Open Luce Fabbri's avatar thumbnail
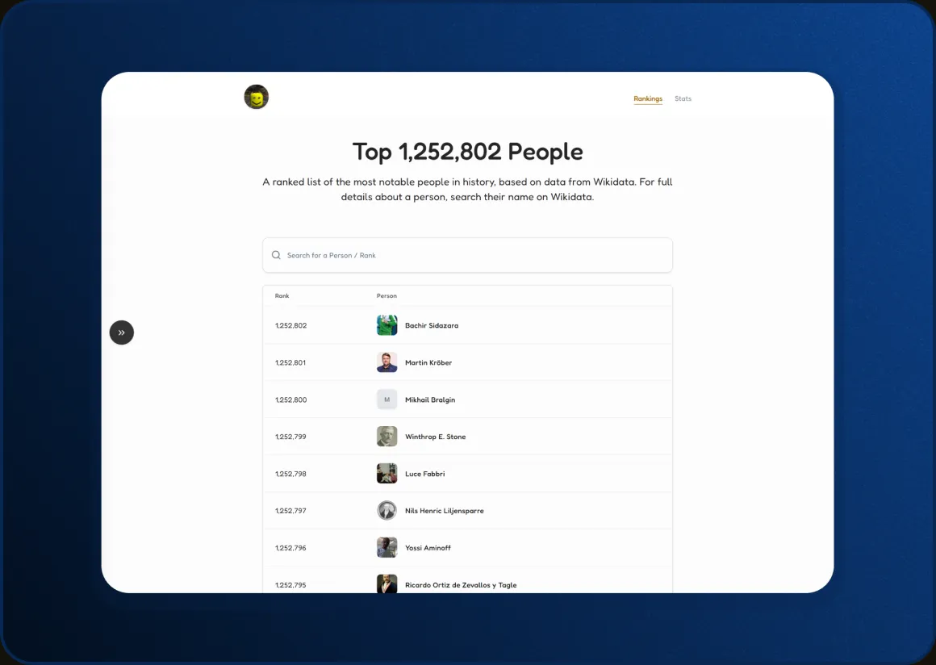This screenshot has width=936, height=665. point(387,474)
